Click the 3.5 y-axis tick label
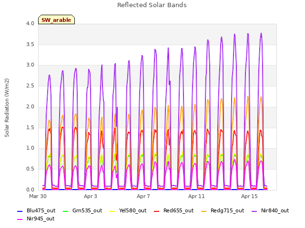Screen dimensions: 305x228 pos(30,44)
